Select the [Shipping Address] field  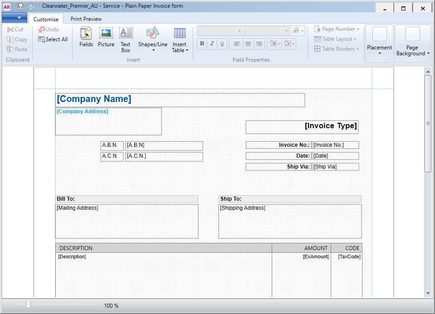pos(290,222)
